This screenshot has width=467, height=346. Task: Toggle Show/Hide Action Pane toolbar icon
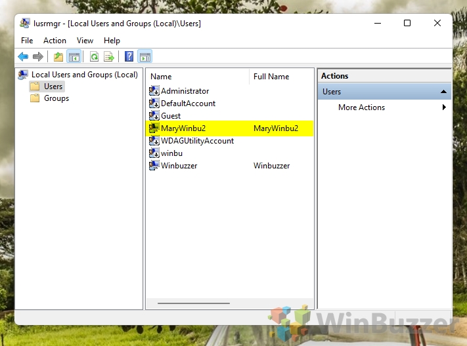(x=145, y=56)
